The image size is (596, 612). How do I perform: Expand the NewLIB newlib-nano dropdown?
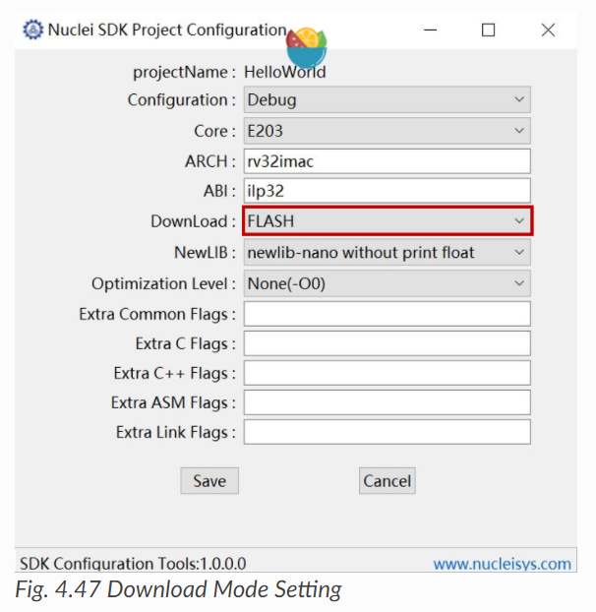tap(387, 253)
